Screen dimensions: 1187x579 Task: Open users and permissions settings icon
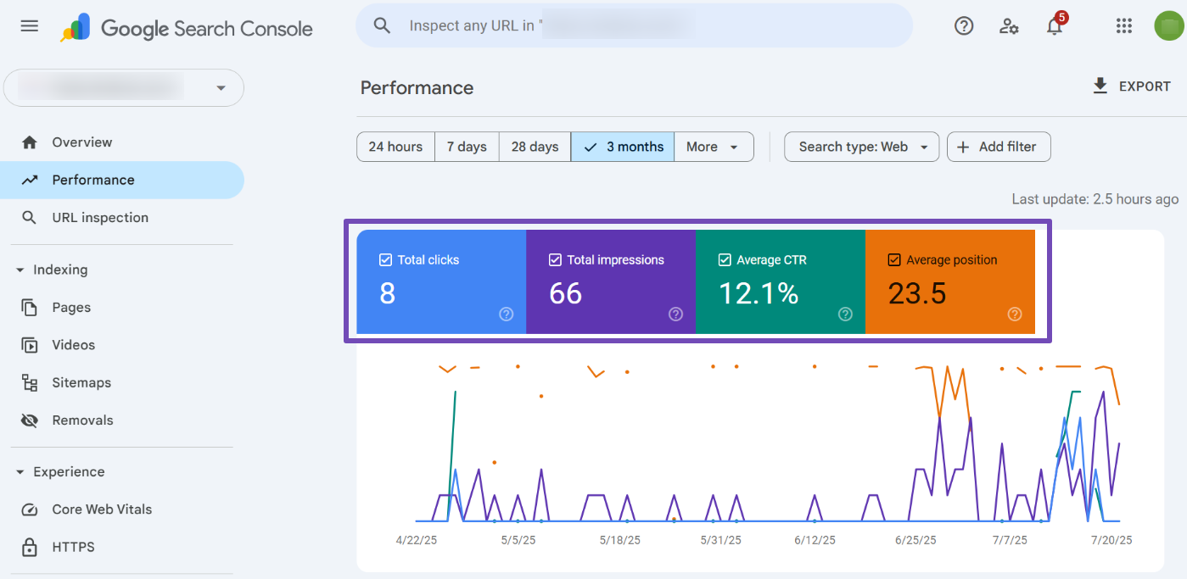pos(1009,26)
